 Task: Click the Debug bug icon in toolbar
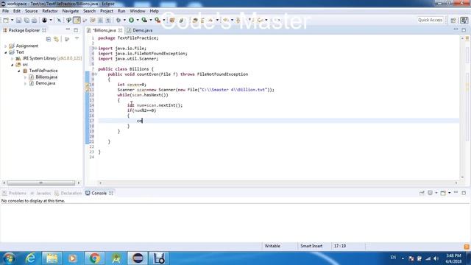point(118,20)
